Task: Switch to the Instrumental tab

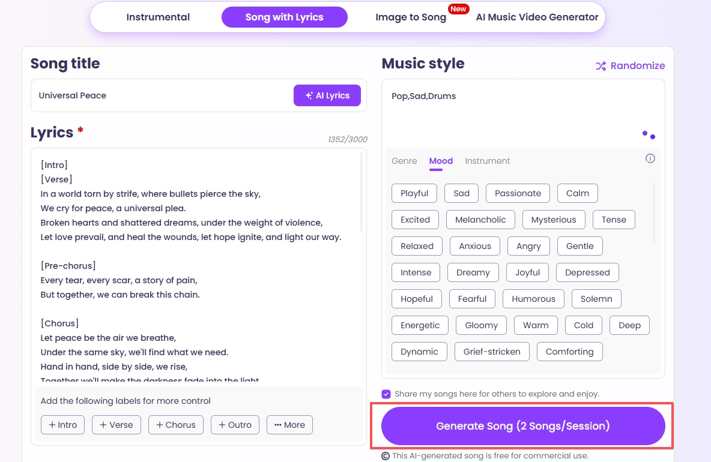Action: click(158, 17)
